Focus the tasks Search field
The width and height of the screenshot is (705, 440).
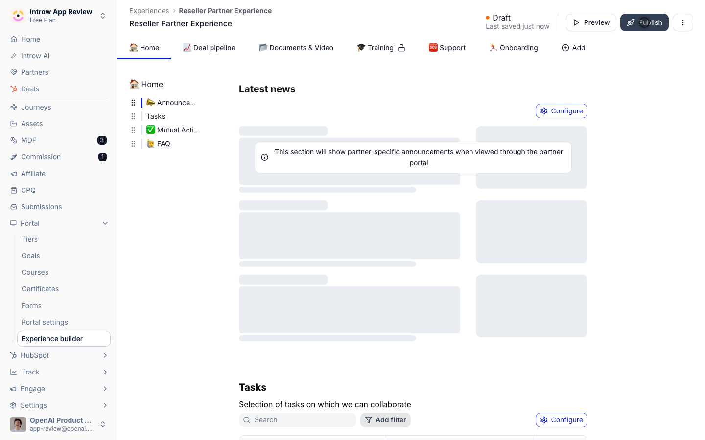click(x=298, y=420)
